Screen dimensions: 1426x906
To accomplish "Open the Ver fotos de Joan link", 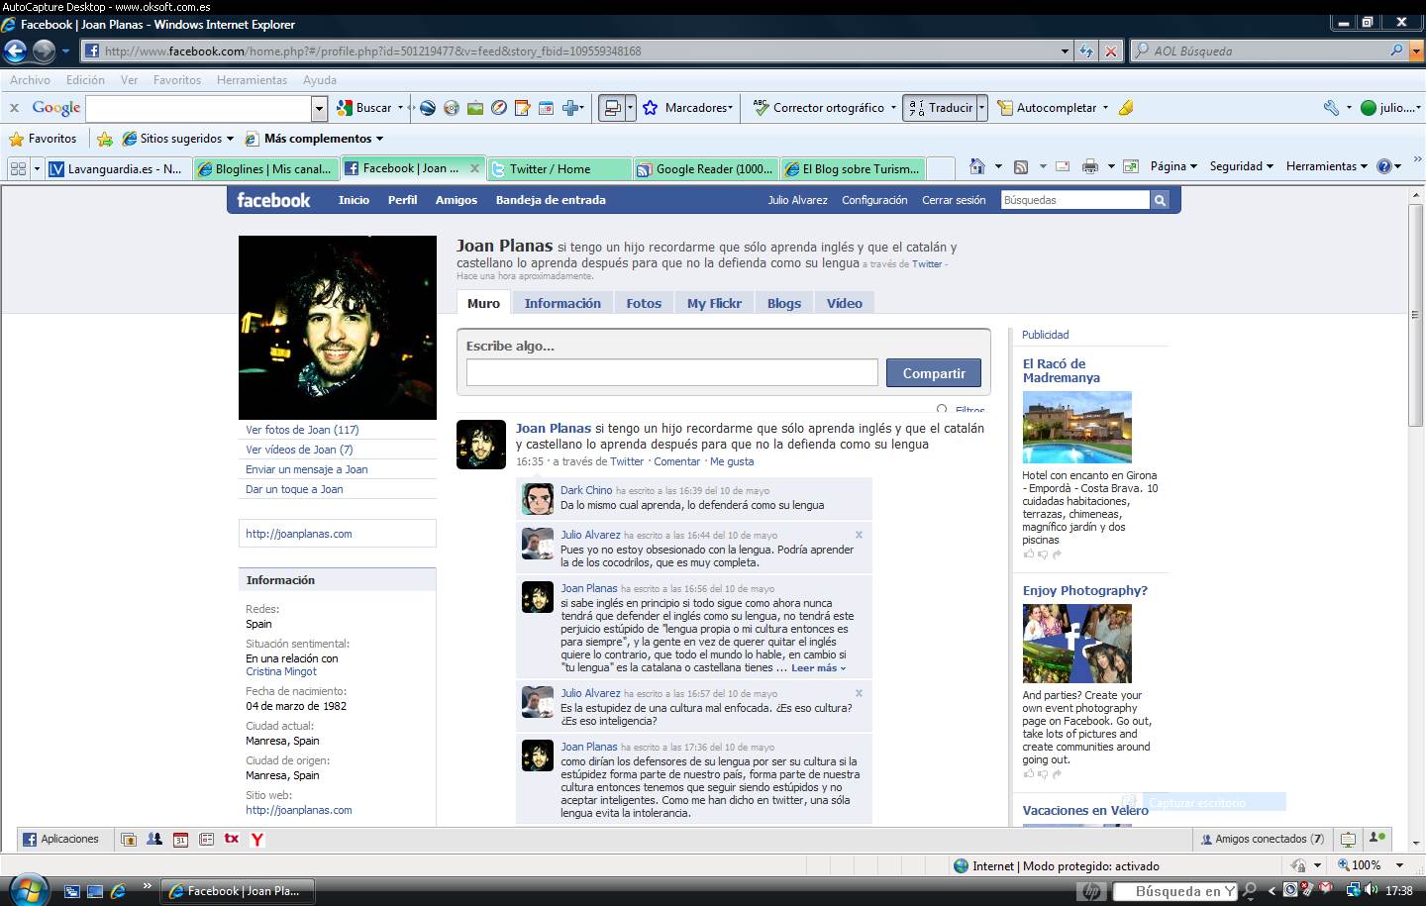I will [x=301, y=429].
